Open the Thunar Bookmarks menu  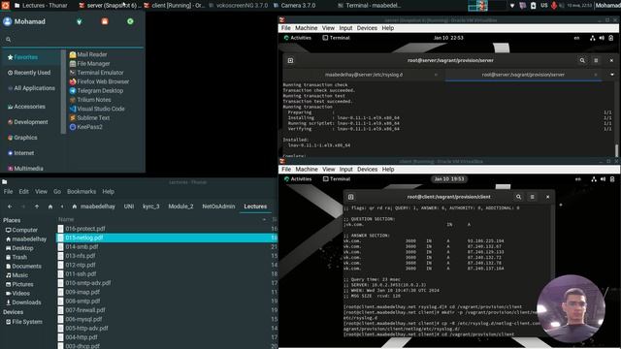click(x=82, y=192)
